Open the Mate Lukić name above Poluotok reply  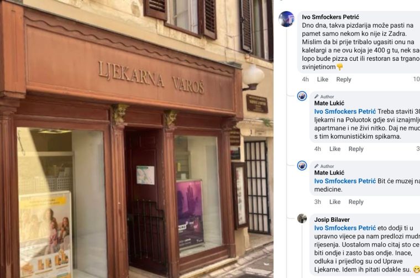[329, 103]
